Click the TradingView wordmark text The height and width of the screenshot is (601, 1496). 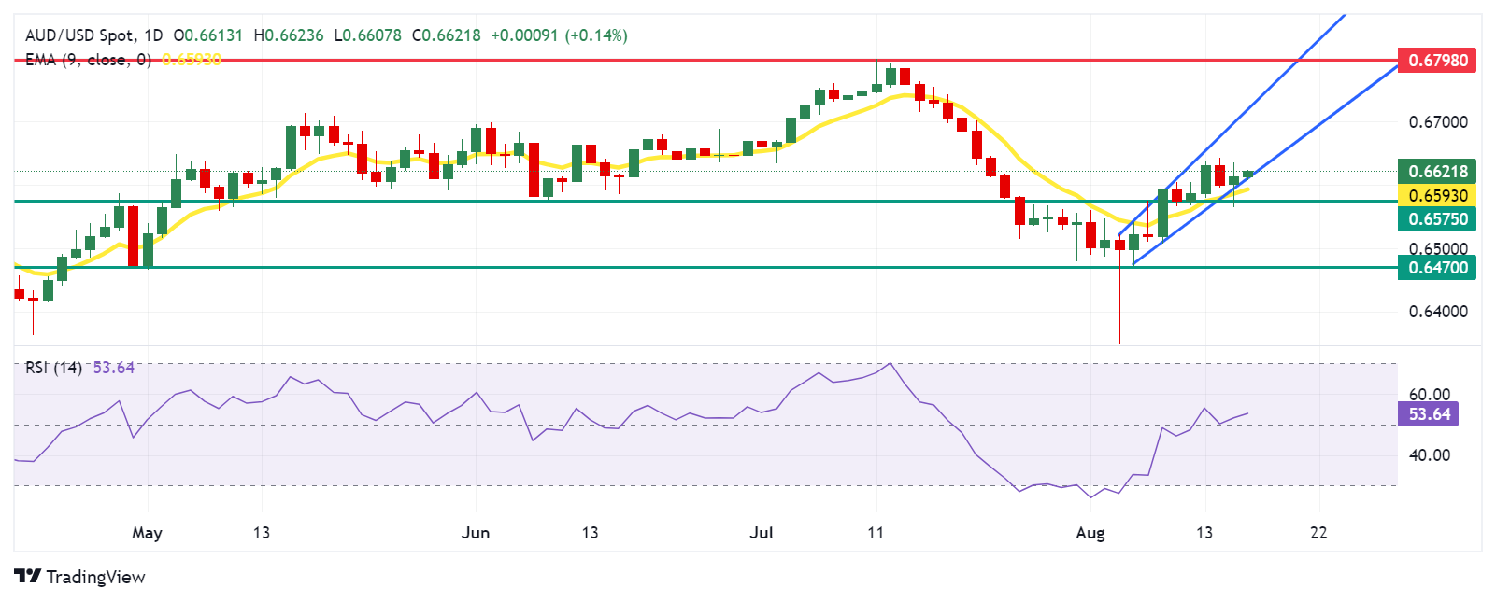(x=95, y=577)
